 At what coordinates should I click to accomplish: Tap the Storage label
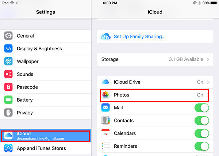pyautogui.click(x=110, y=59)
